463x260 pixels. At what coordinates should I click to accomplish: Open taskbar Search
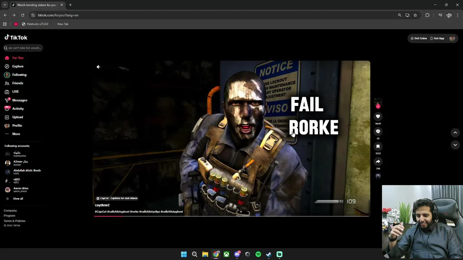pyautogui.click(x=195, y=254)
